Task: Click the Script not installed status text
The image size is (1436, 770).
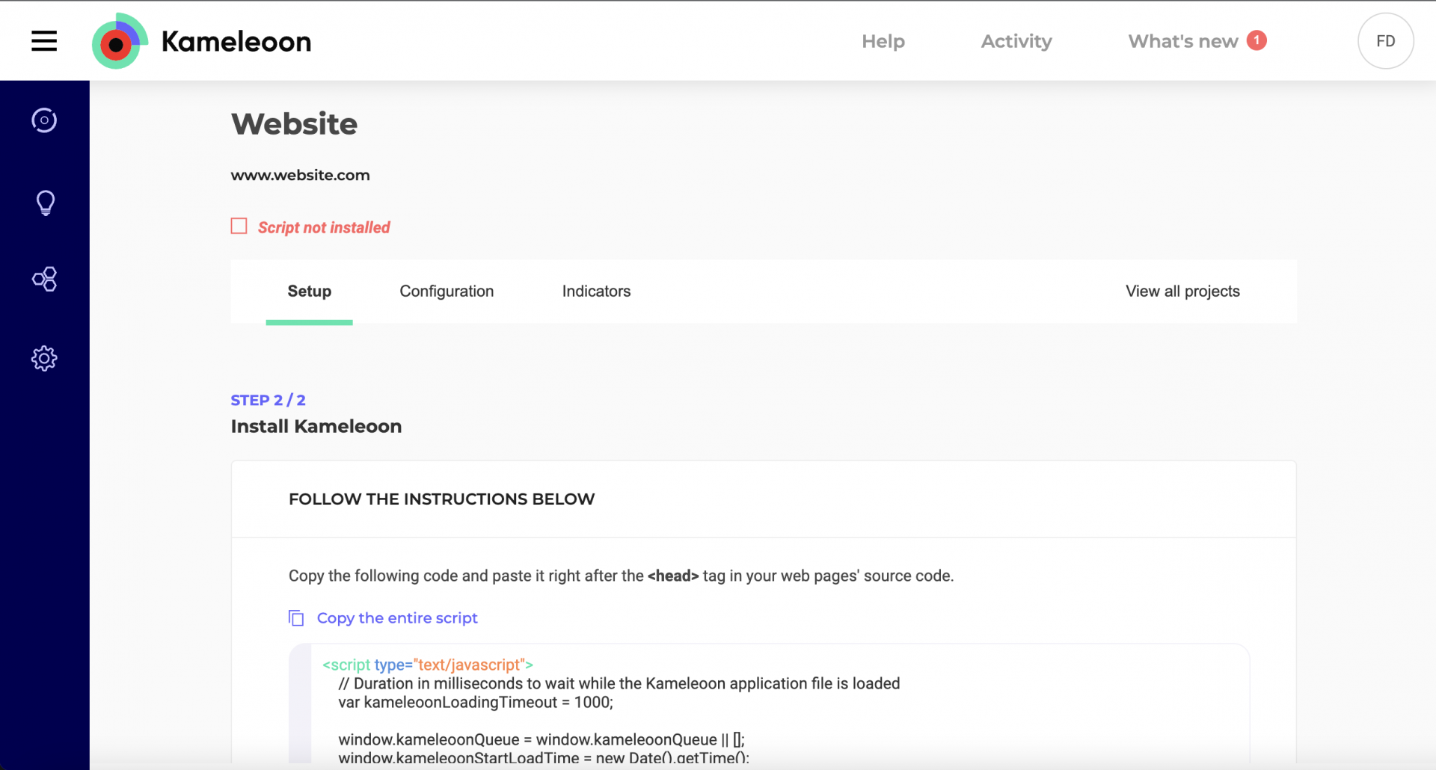Action: [x=324, y=227]
